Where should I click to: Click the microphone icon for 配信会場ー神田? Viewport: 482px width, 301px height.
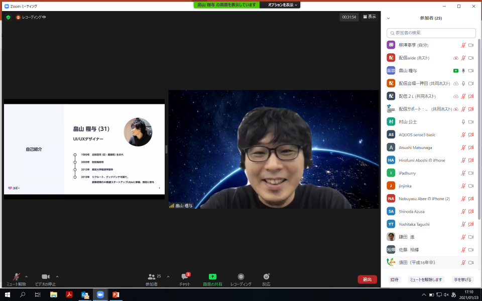[463, 84]
